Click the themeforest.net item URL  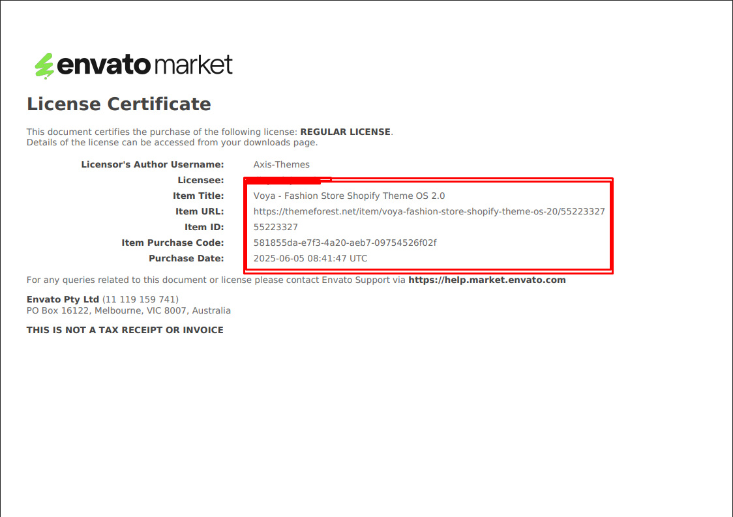point(428,211)
